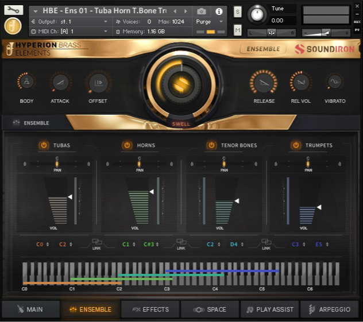Click the Attack knob

pyautogui.click(x=60, y=83)
